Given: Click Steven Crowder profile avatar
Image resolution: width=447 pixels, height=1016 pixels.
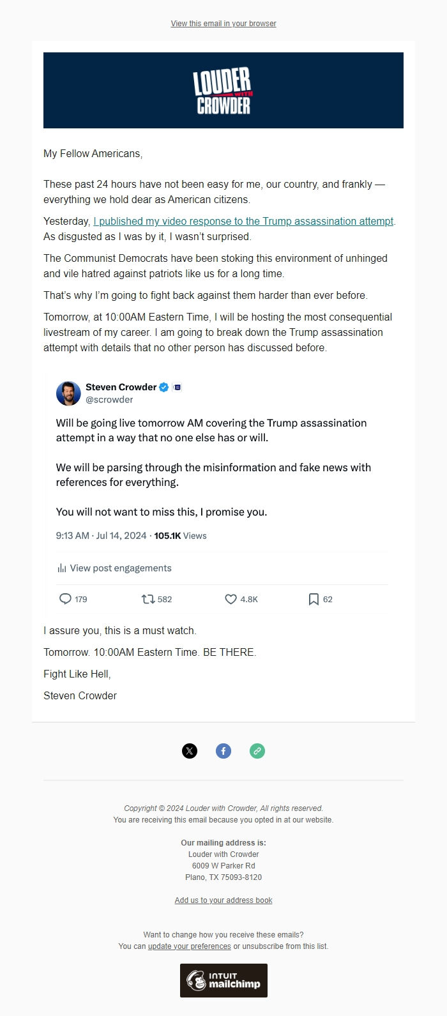Looking at the screenshot, I should tap(68, 393).
